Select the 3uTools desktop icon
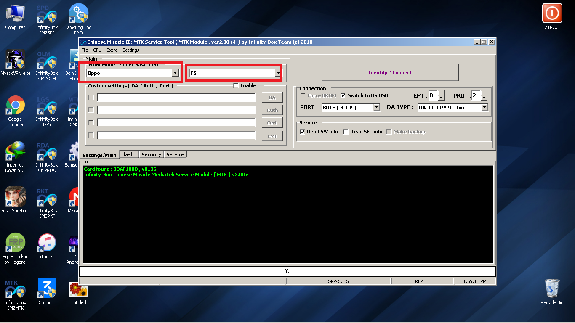Image resolution: width=575 pixels, height=323 pixels. pyautogui.click(x=47, y=292)
